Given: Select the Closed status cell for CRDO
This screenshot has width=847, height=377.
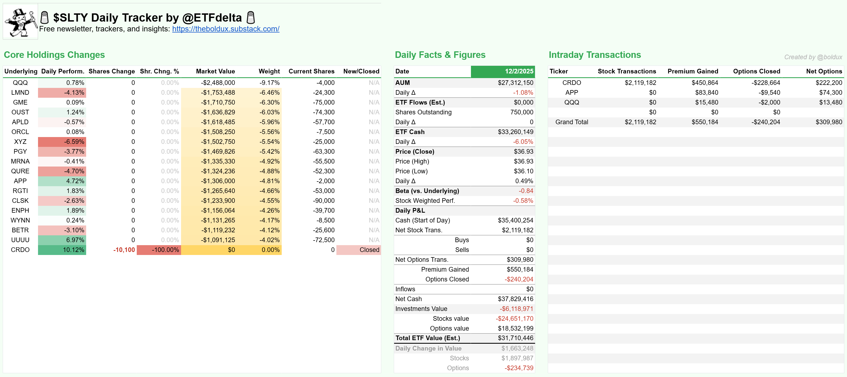Looking at the screenshot, I should (x=358, y=250).
